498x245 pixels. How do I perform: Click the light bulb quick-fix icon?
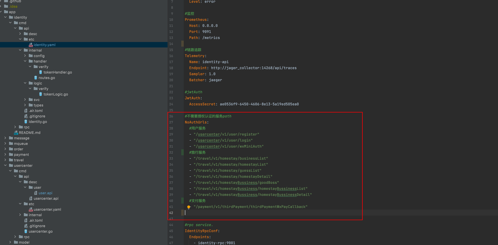tap(189, 207)
